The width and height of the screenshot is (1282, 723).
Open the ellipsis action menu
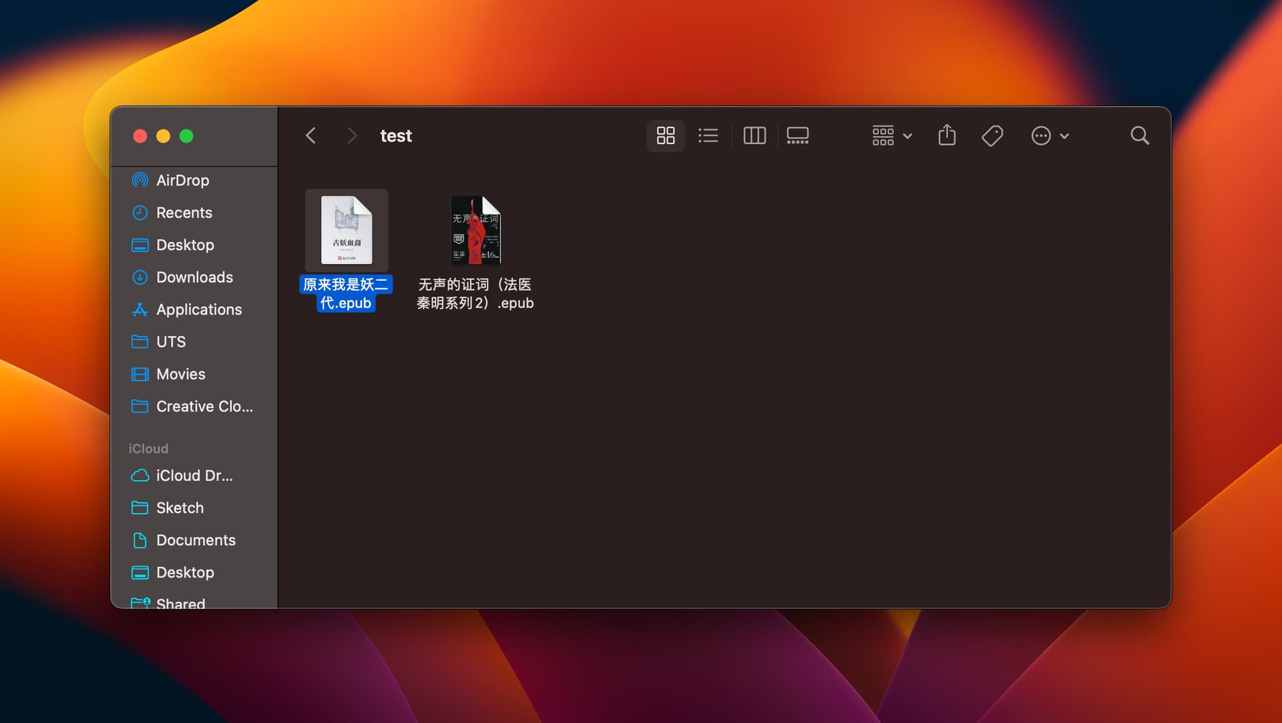[1050, 136]
